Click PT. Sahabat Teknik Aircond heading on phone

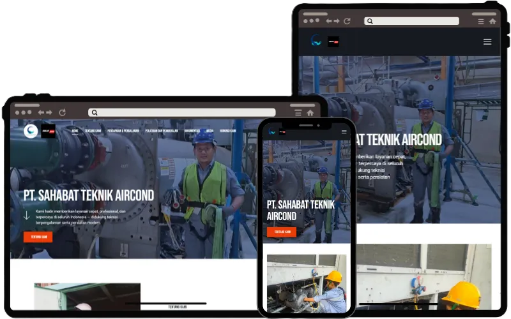pyautogui.click(x=300, y=211)
